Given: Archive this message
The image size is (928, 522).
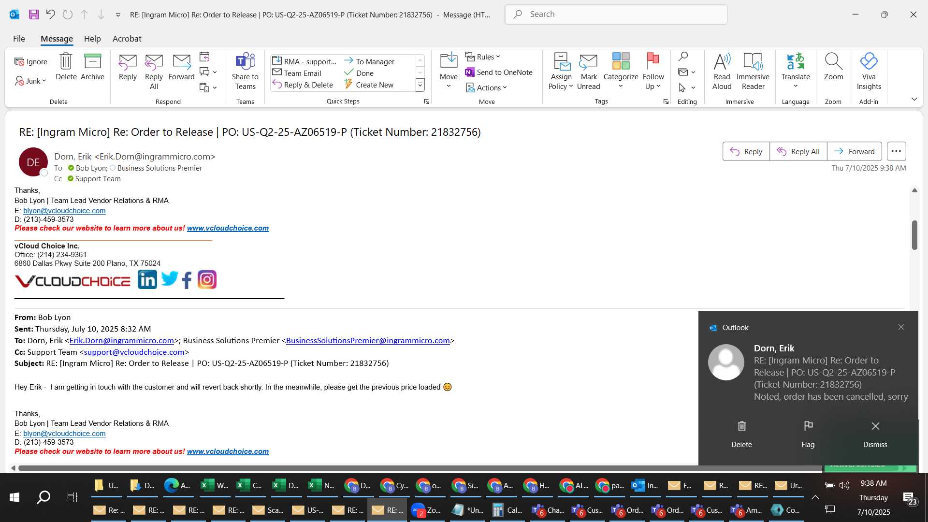Looking at the screenshot, I should click(x=92, y=67).
